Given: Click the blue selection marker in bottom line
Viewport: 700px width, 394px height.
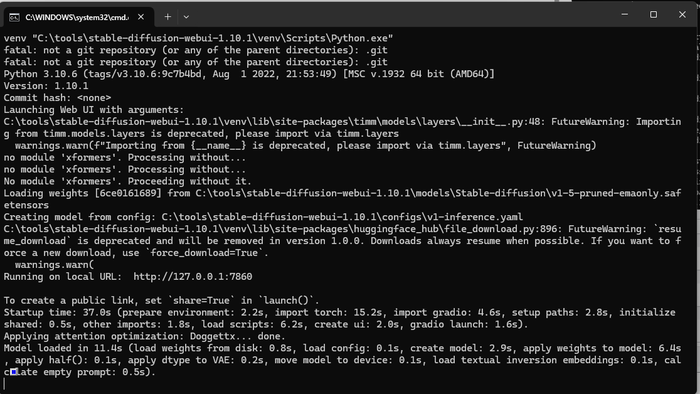Looking at the screenshot, I should pos(13,371).
